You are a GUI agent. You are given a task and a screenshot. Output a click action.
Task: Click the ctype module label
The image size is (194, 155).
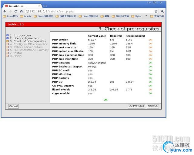61,93
